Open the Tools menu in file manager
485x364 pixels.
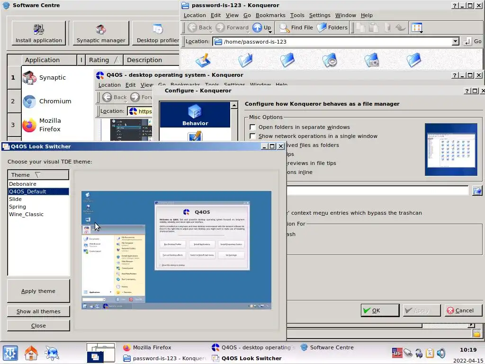[297, 15]
